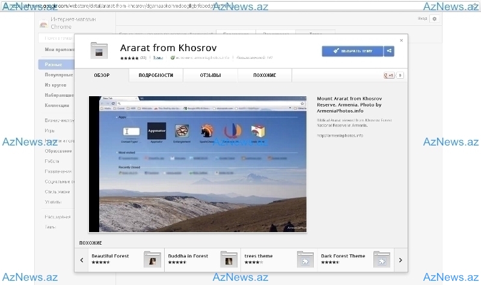Click the http://armeniaphotos.info description link
The width and height of the screenshot is (481, 285).
click(x=340, y=136)
